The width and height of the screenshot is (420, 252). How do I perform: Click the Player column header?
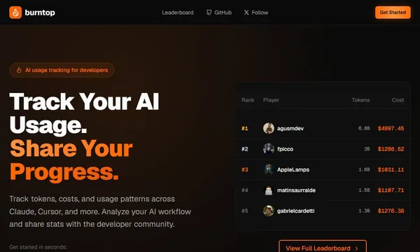(x=271, y=100)
